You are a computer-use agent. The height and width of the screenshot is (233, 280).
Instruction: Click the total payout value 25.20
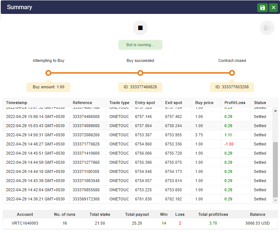coord(137,223)
